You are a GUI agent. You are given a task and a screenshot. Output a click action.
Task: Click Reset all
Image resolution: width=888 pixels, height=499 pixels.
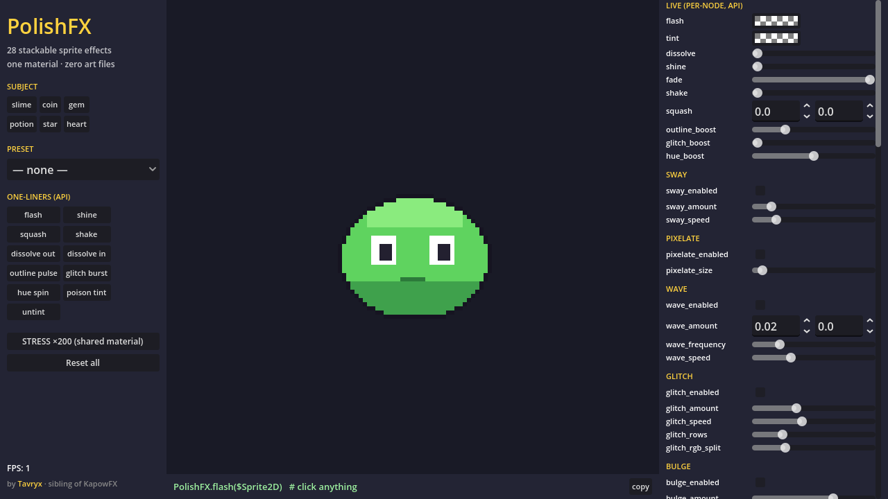pyautogui.click(x=83, y=362)
